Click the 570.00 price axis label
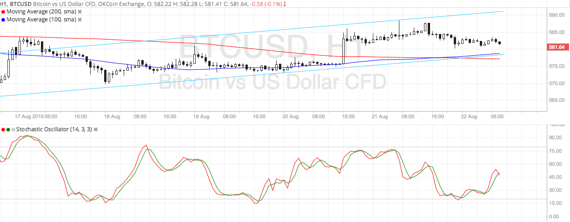 [557, 83]
